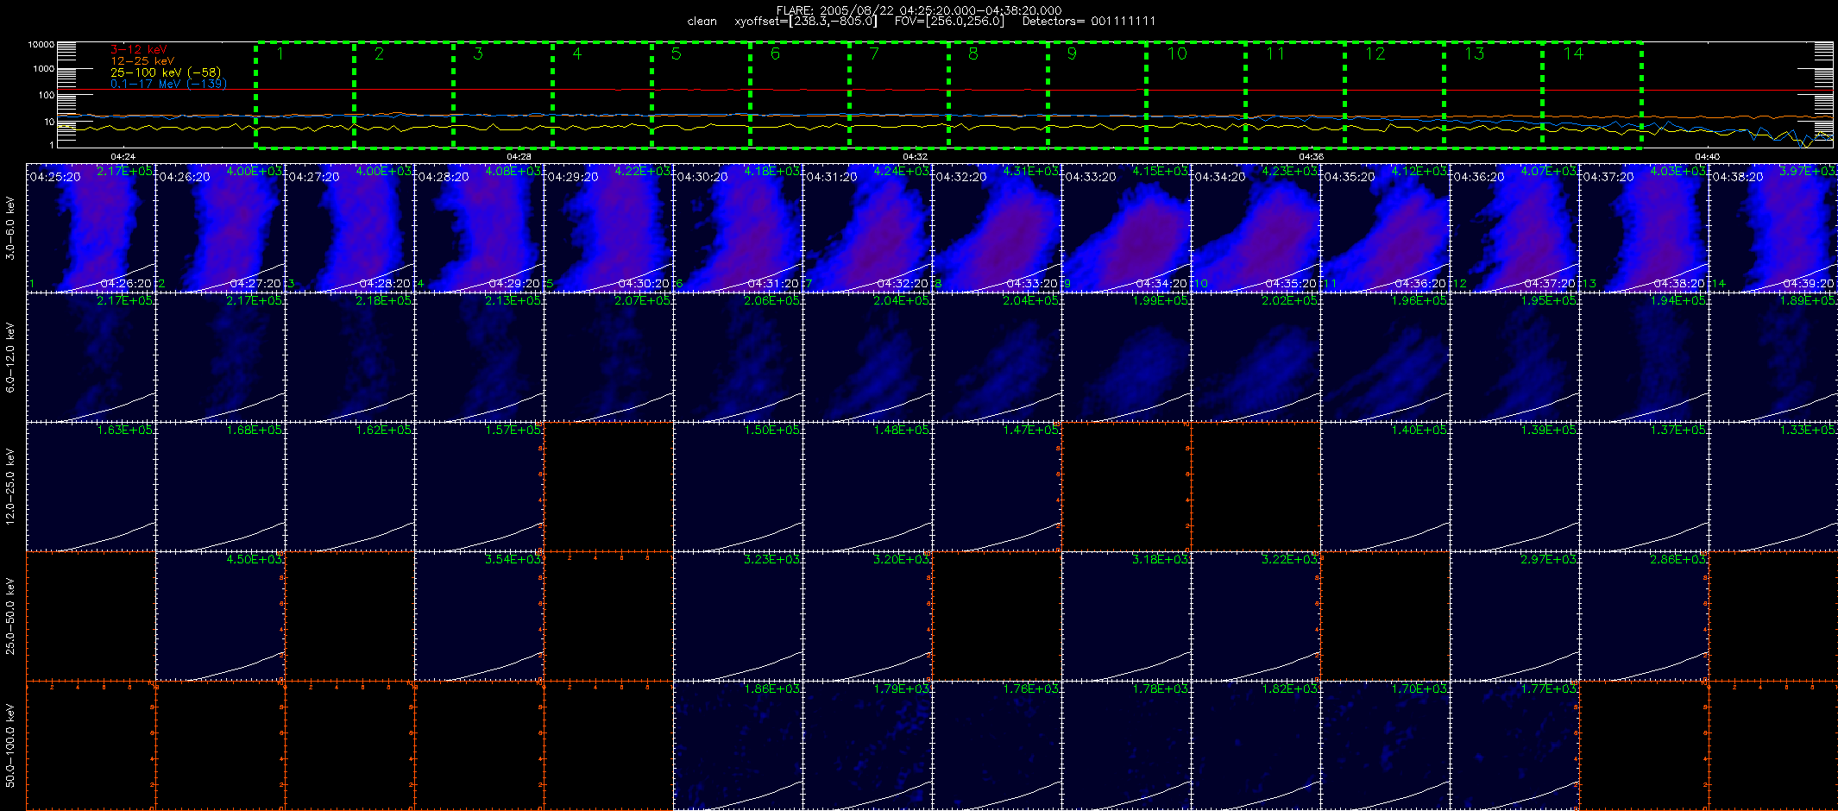Viewport: 1838px width, 811px height.
Task: Select interval box 1 in the light curve
Action: 305,95
